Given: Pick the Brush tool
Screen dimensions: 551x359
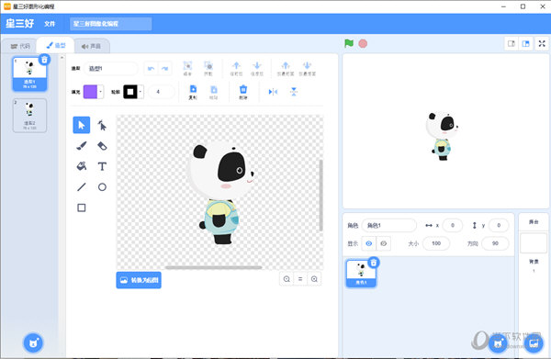Looking at the screenshot, I should pos(81,146).
